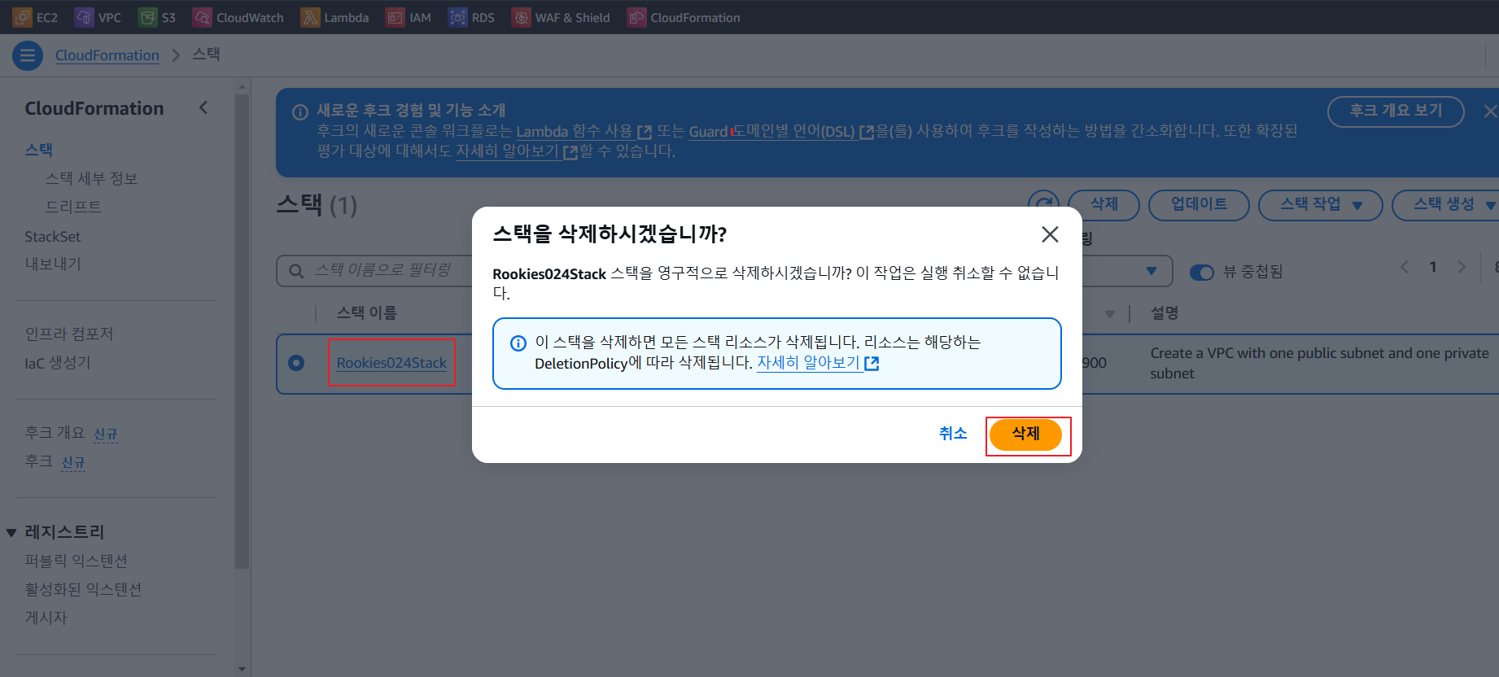Open 퍼블릭 익스텐션 in sidebar
Screen dimensions: 1499x677
[x=76, y=561]
